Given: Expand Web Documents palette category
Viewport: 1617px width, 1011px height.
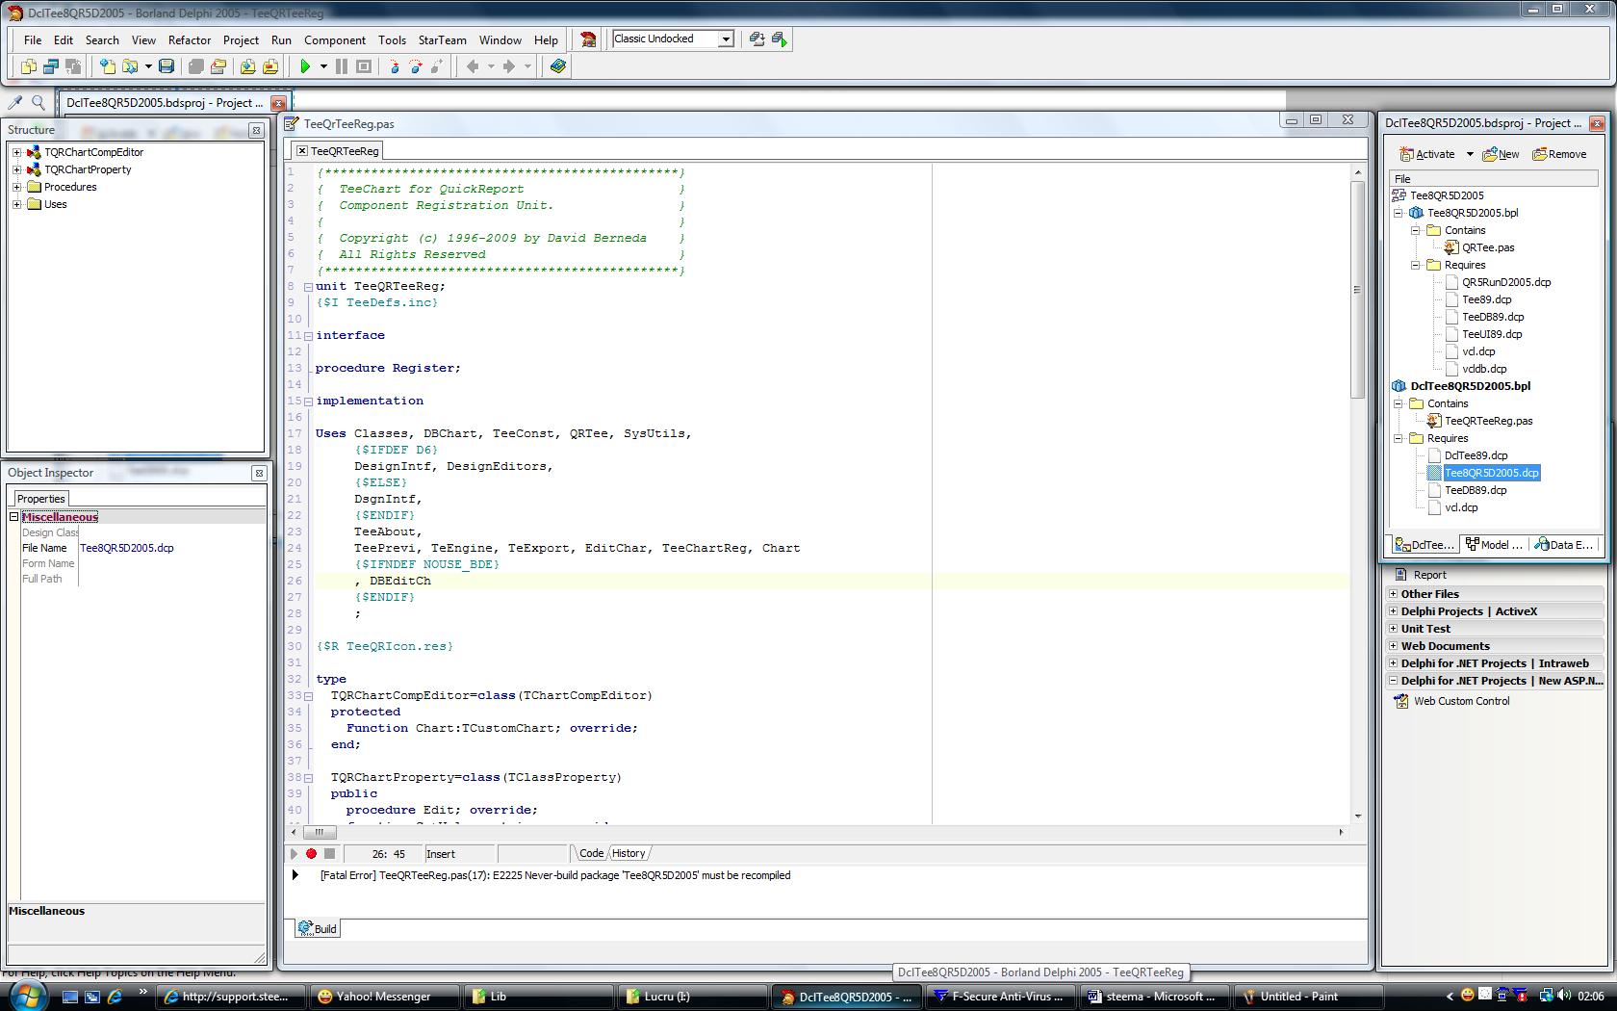Looking at the screenshot, I should (x=1393, y=646).
